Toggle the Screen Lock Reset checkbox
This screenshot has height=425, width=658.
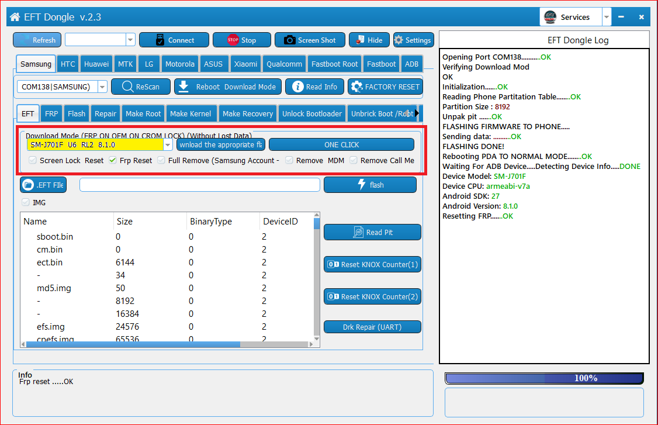tap(32, 160)
